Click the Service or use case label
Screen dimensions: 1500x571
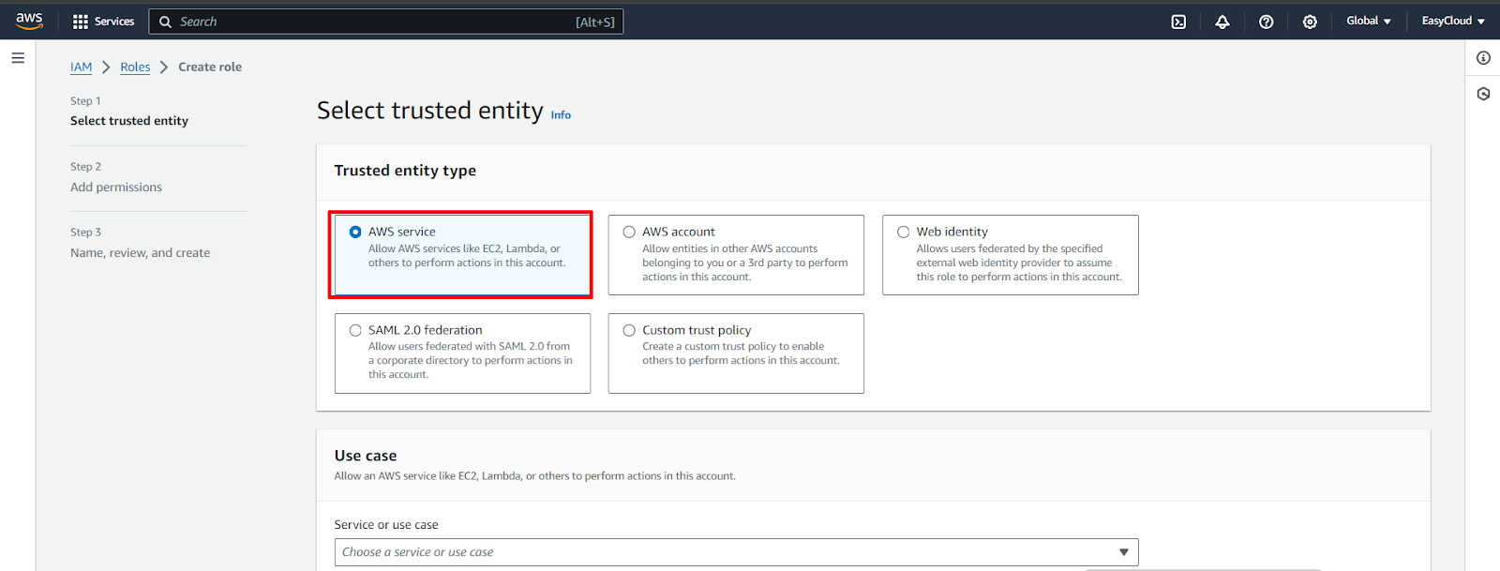(x=386, y=525)
